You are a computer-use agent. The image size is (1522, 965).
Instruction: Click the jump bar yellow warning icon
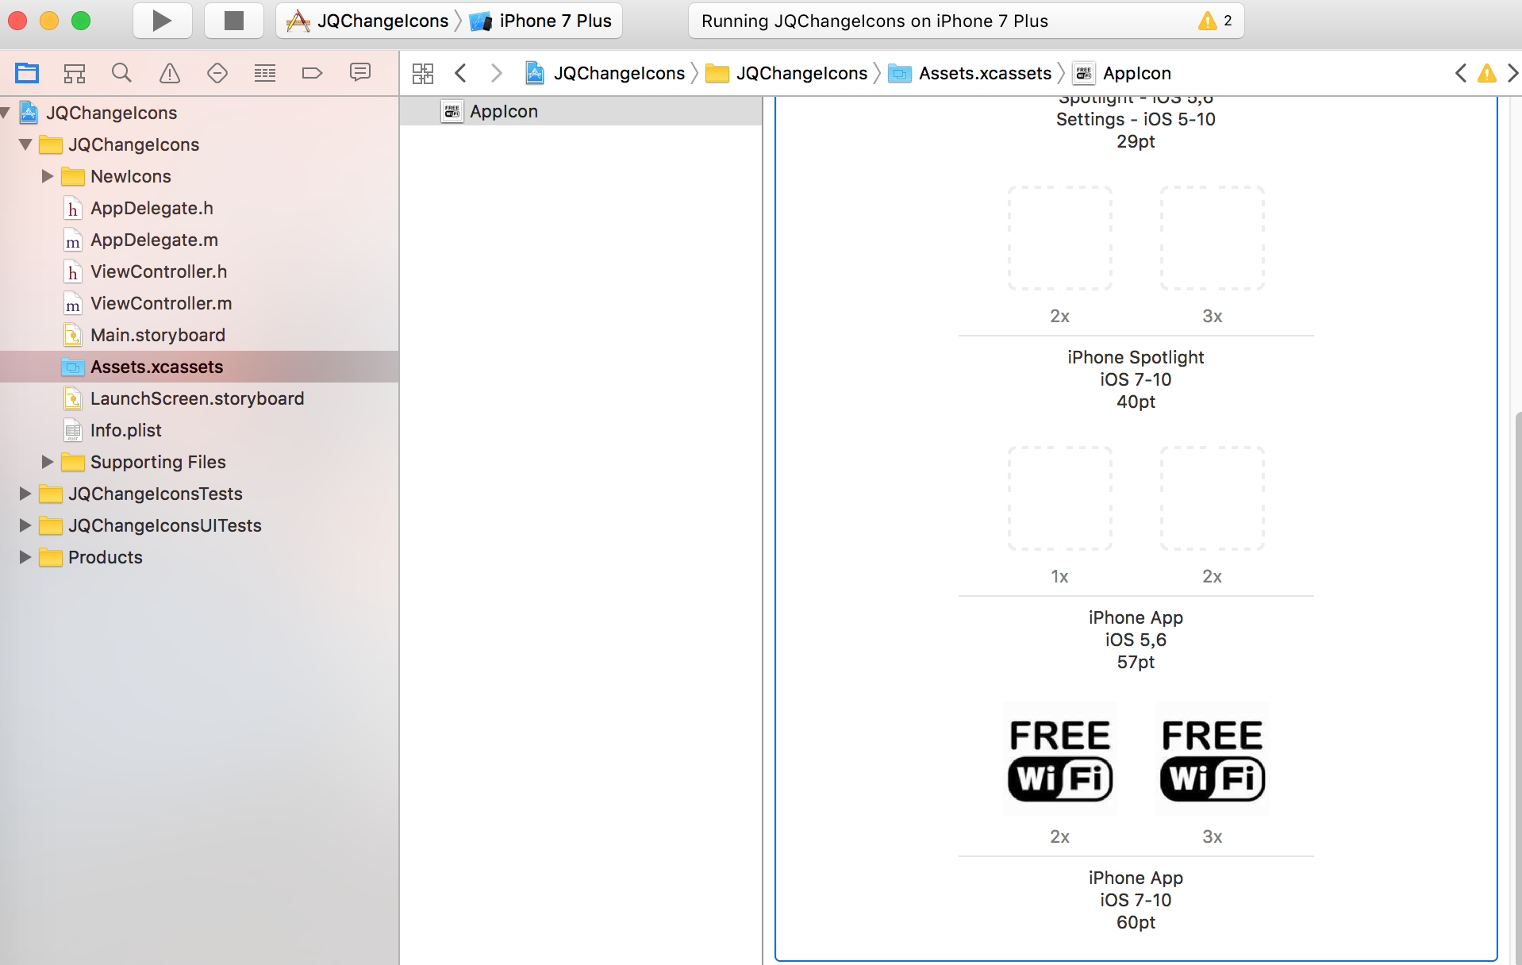point(1487,73)
